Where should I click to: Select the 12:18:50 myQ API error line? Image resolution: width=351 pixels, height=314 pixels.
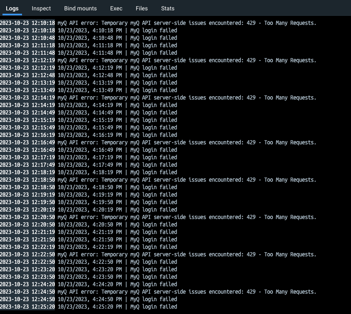(x=158, y=180)
